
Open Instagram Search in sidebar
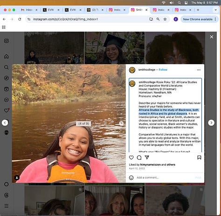tap(7, 67)
